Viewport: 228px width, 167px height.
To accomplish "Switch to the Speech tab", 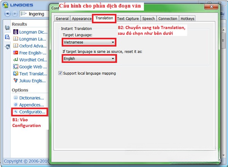I will (x=149, y=19).
